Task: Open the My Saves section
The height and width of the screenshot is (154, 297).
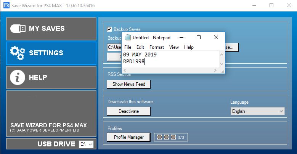Action: click(51, 29)
